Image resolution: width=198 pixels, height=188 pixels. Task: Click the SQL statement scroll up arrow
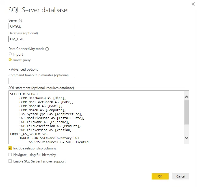(186, 97)
